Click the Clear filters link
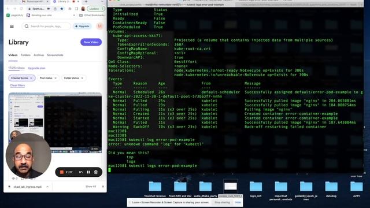Screen dimensions: 370x208 17,86
